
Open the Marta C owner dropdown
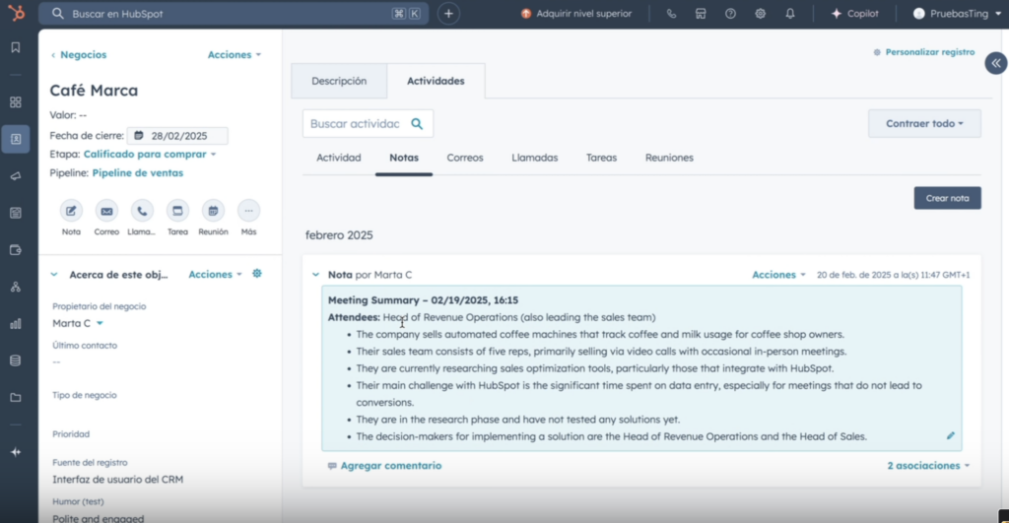click(x=78, y=323)
